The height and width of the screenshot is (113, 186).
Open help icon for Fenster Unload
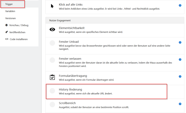180,42
